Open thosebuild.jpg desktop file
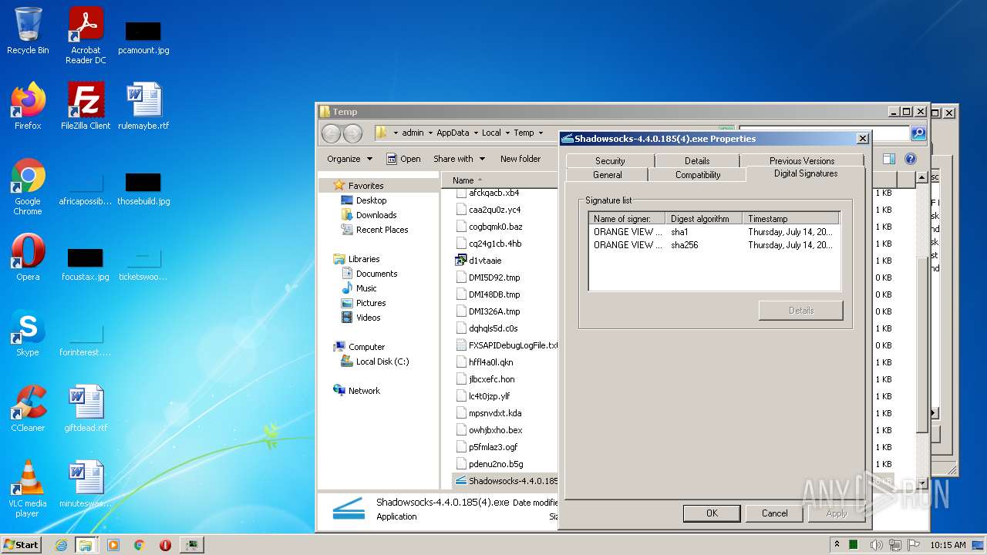 pos(143,187)
